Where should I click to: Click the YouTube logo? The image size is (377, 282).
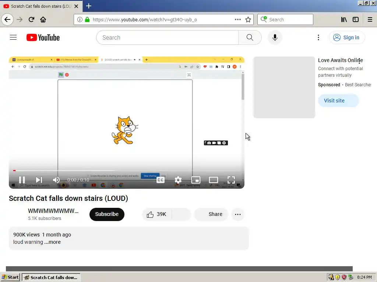click(x=43, y=37)
